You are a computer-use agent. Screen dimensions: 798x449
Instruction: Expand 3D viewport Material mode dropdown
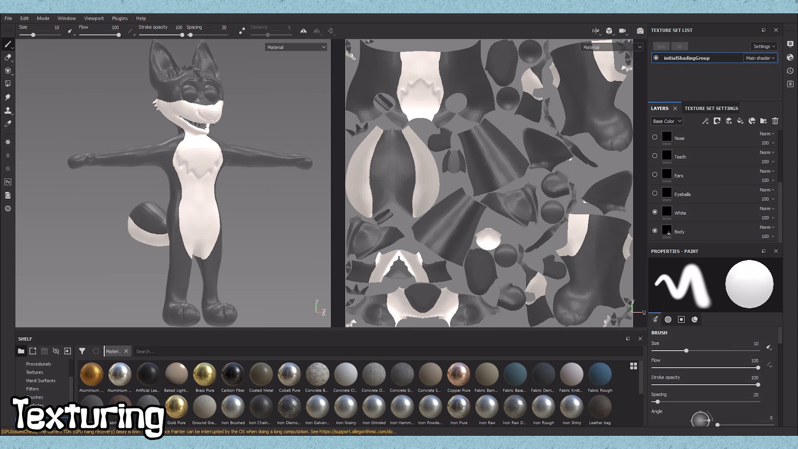(x=296, y=47)
